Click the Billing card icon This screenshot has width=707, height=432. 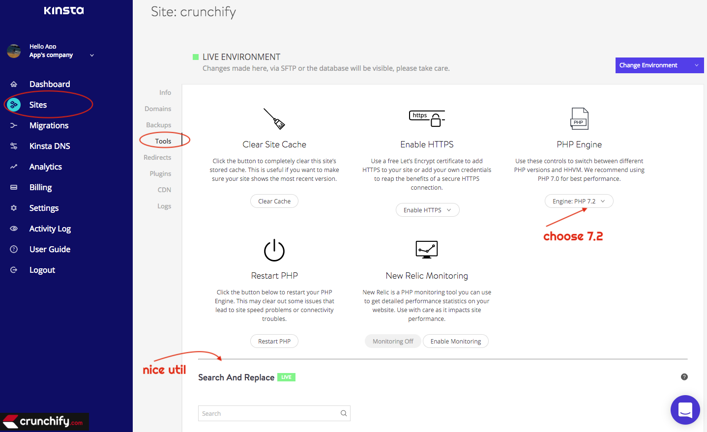14,187
